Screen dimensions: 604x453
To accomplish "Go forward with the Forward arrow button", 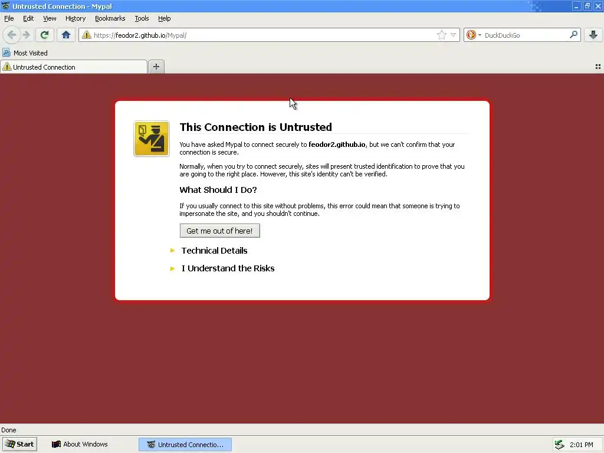I will (27, 35).
